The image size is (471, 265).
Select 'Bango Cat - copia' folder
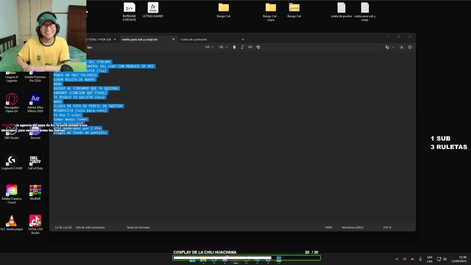[271, 12]
